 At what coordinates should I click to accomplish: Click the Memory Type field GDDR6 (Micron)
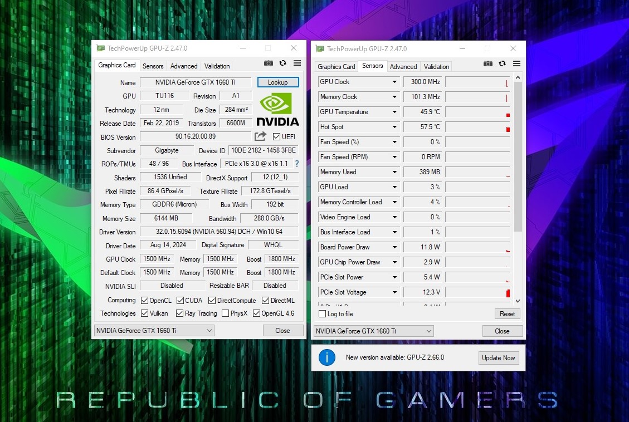click(x=174, y=204)
